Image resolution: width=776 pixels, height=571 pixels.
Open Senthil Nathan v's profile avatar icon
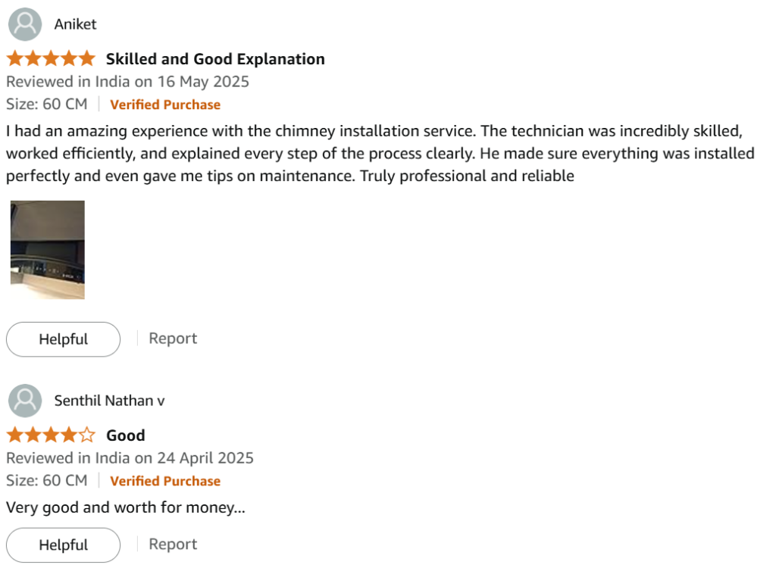(25, 401)
